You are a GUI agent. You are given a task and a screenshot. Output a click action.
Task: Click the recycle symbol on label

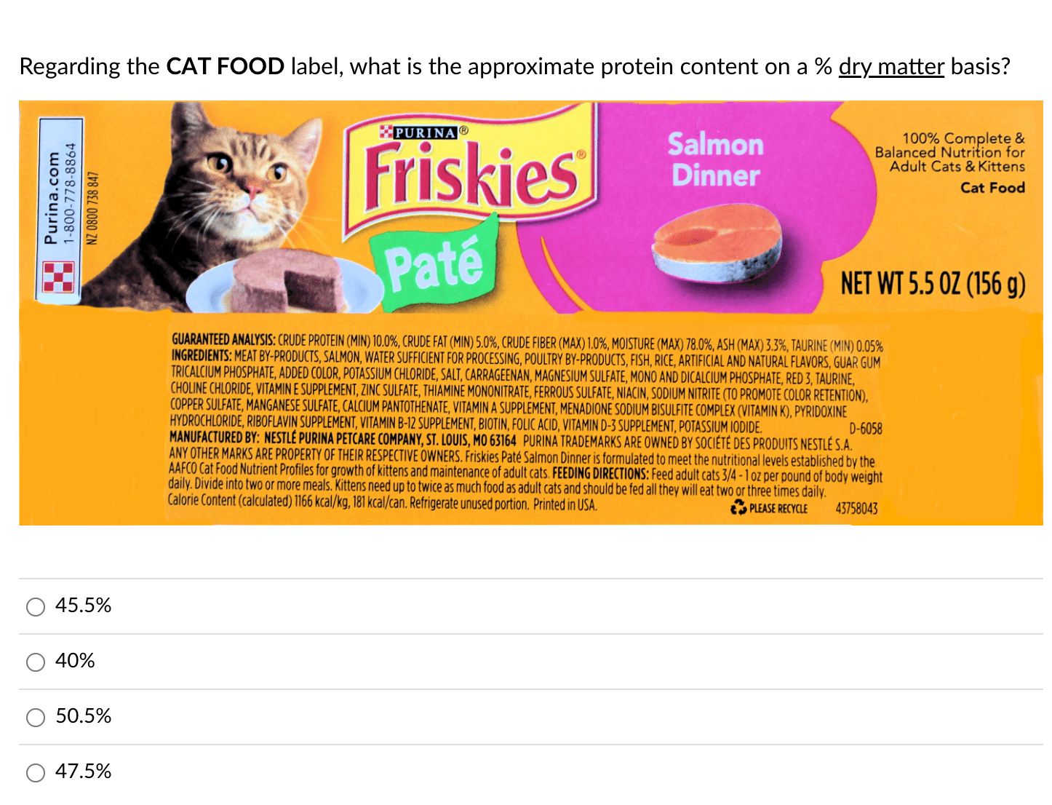click(739, 507)
